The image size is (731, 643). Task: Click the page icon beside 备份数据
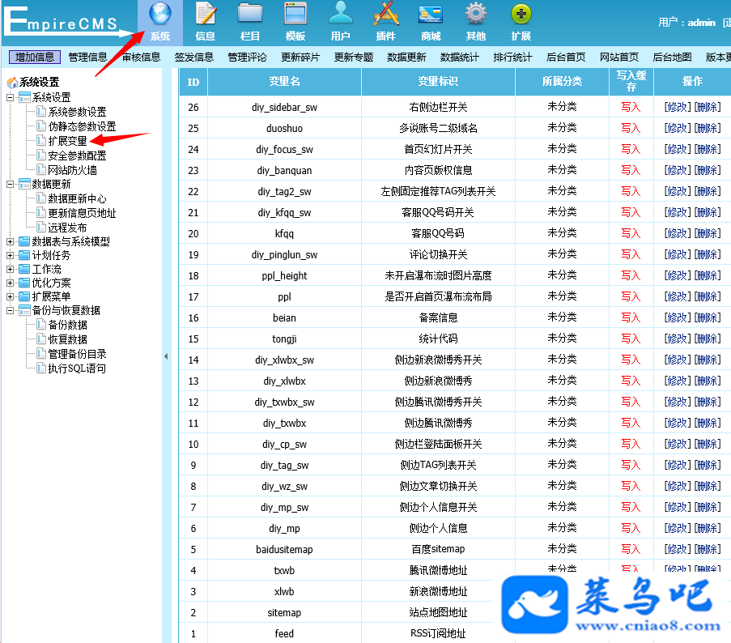[42, 324]
